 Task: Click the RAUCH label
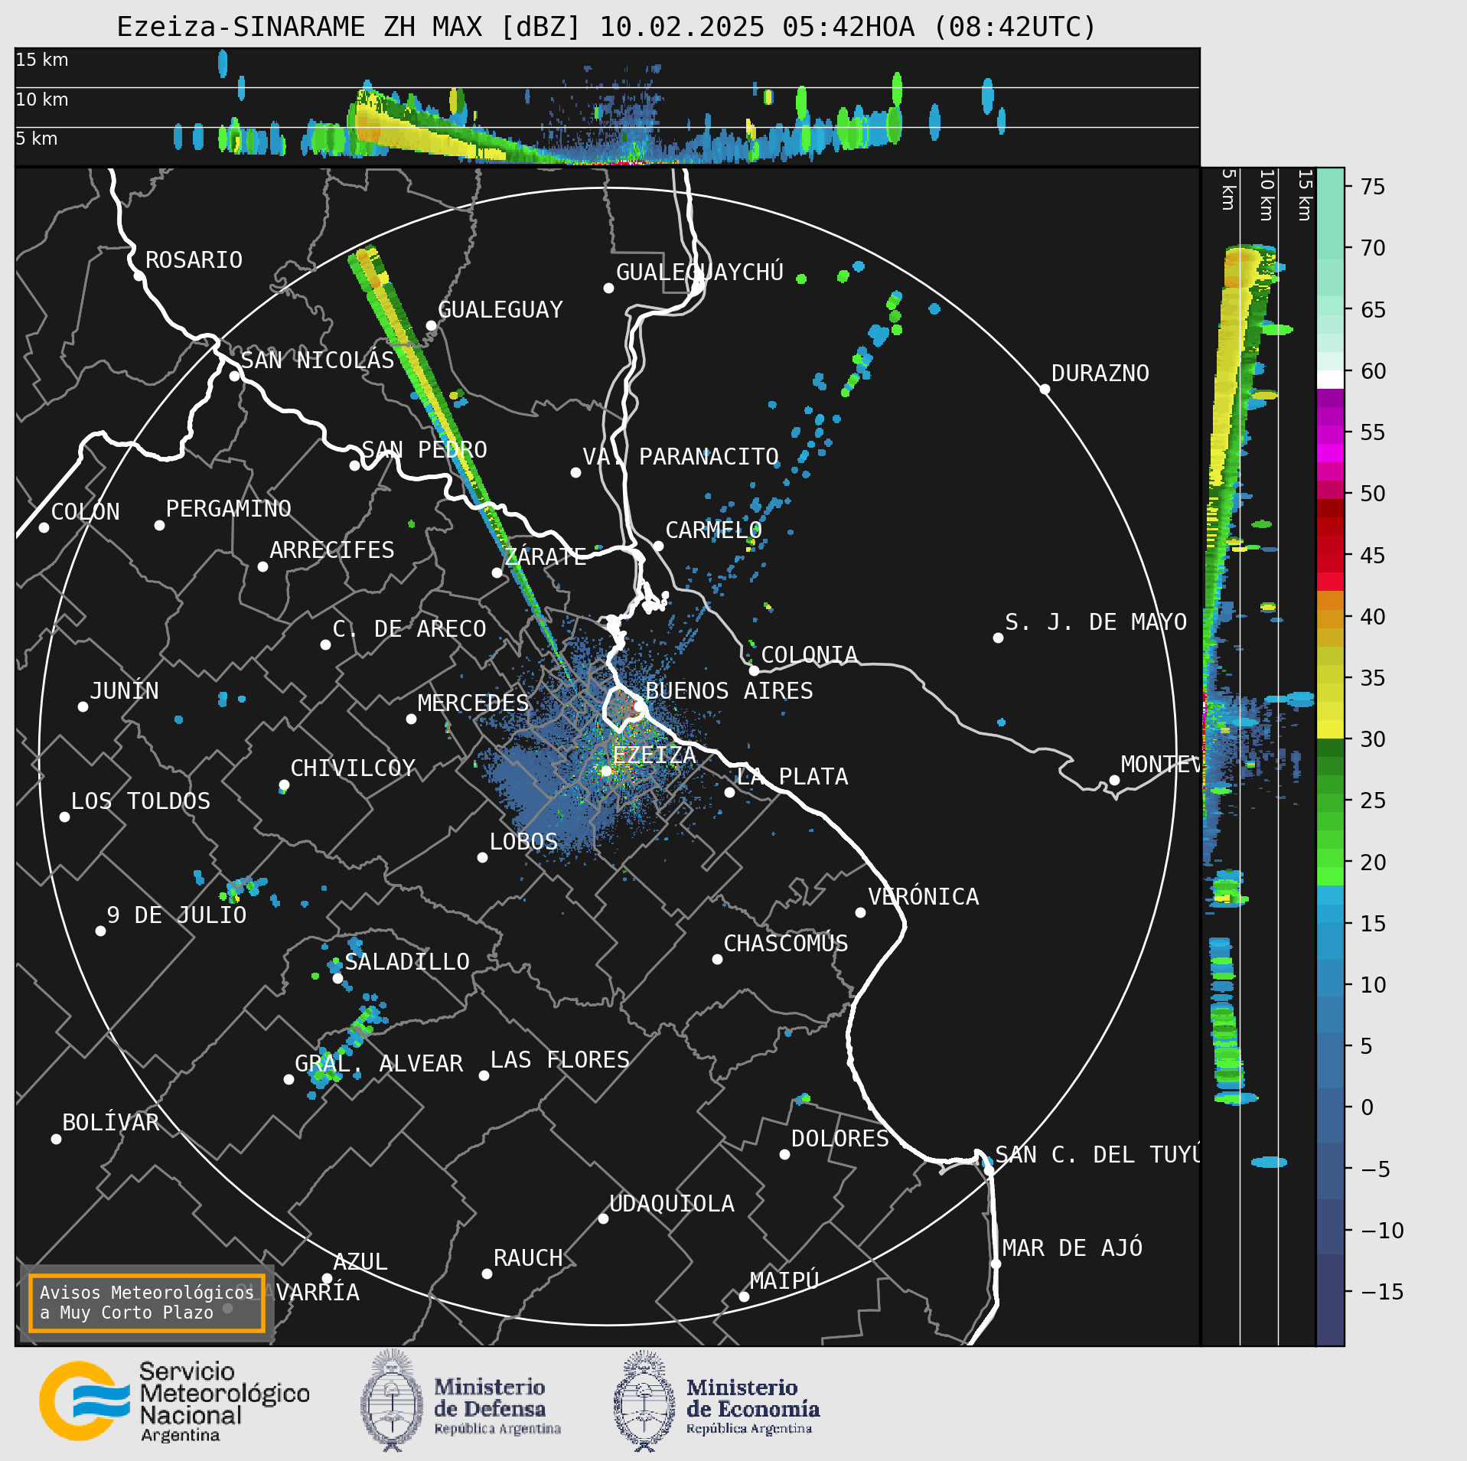pos(527,1258)
